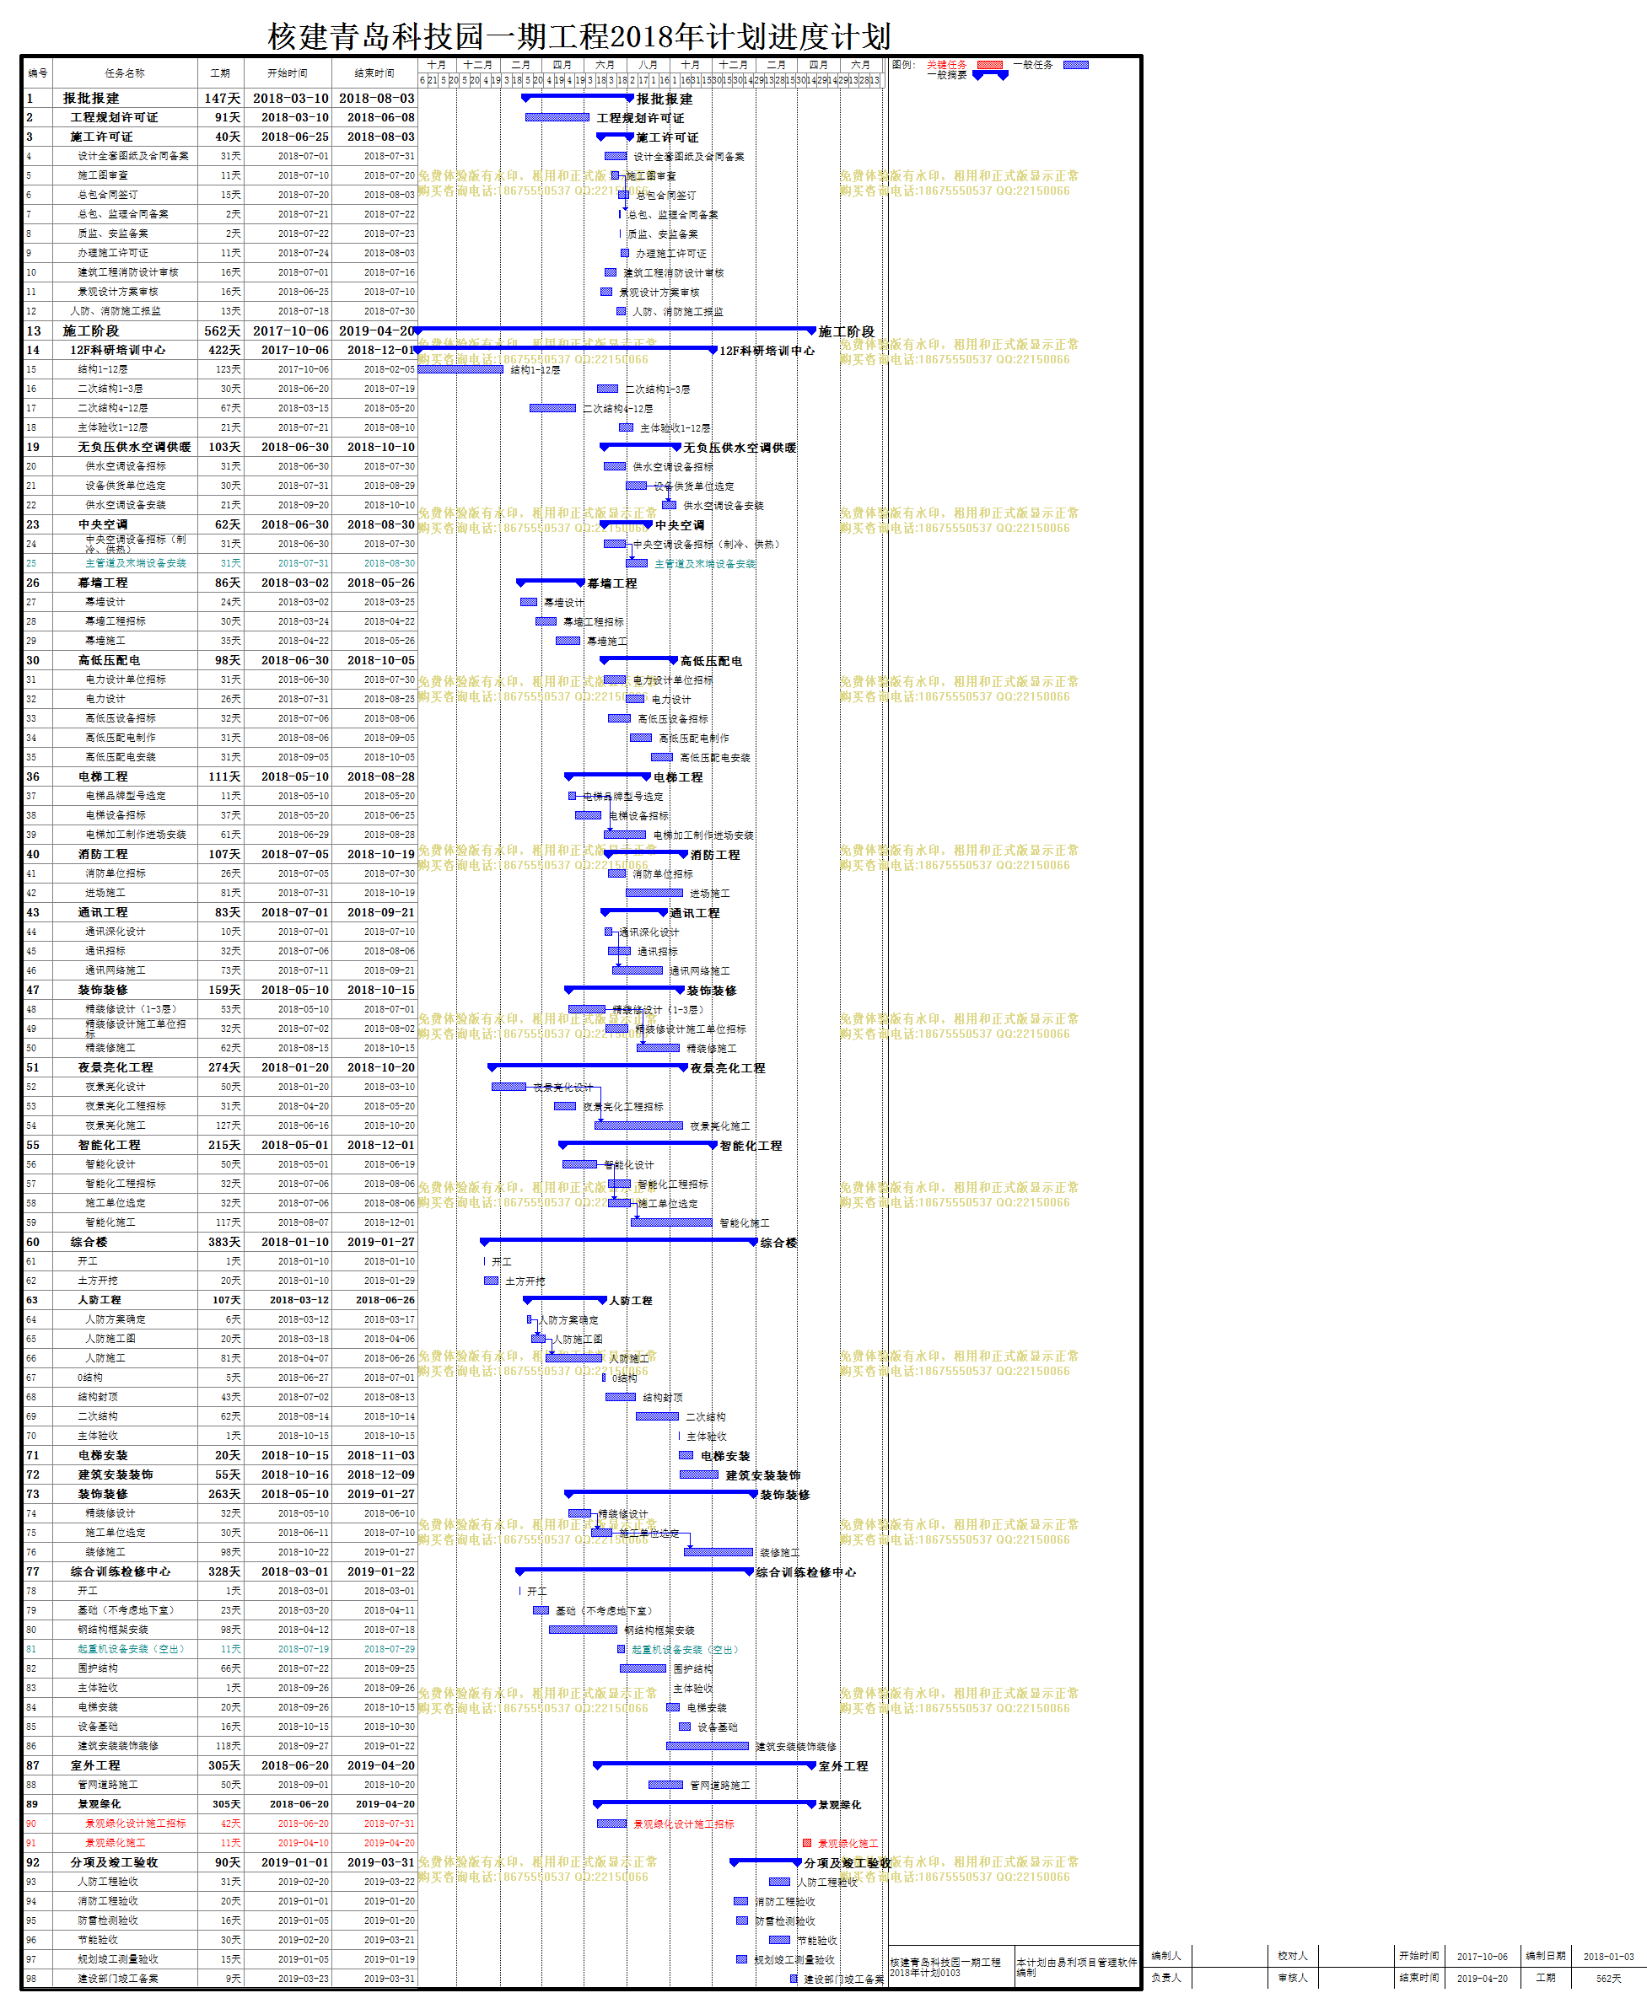This screenshot has height=2009, width=1647.
Task: Click the 智能化施工 Gantt bar
Action: [x=671, y=1222]
